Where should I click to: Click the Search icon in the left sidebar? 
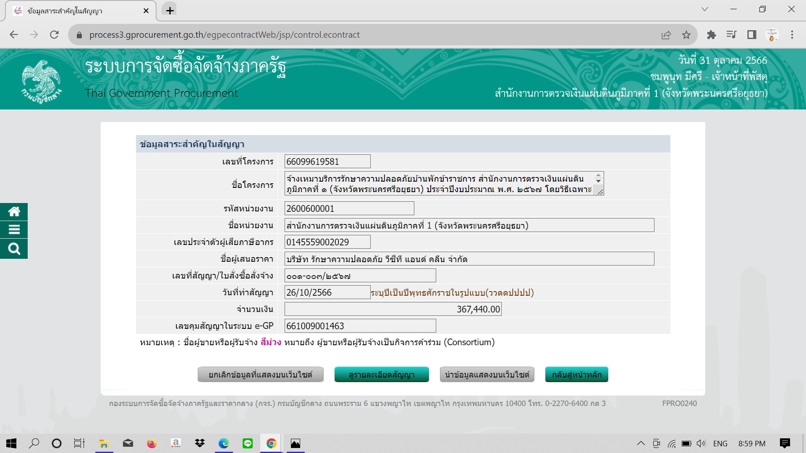coord(14,248)
